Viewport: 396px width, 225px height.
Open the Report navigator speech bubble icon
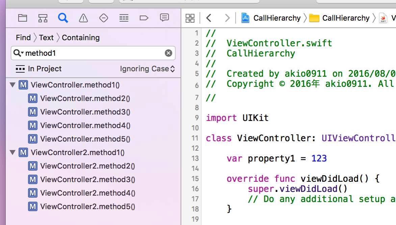(165, 18)
